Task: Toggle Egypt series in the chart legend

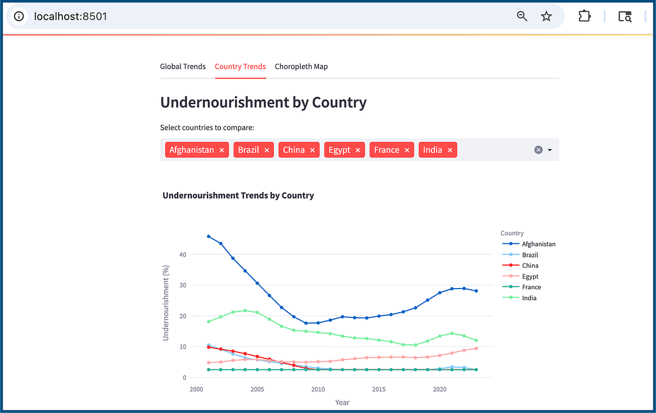Action: (520, 277)
